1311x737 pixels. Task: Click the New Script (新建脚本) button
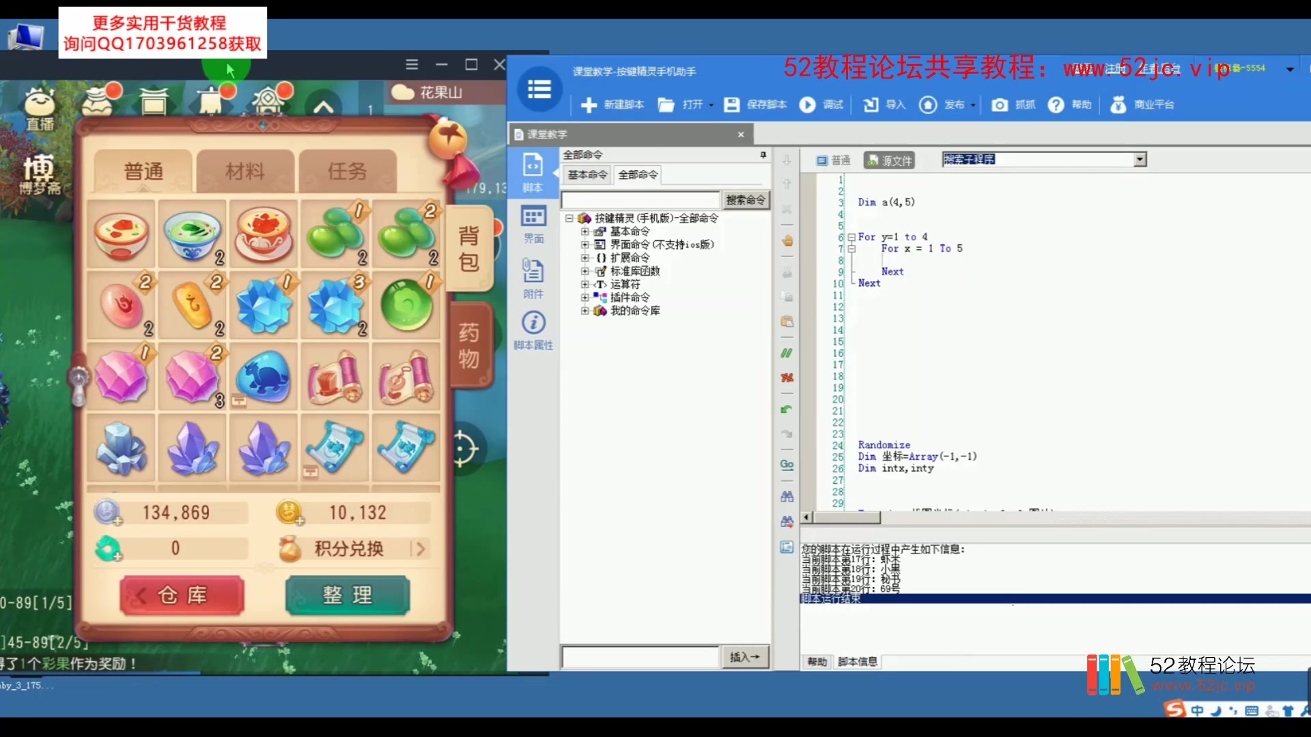pyautogui.click(x=612, y=104)
